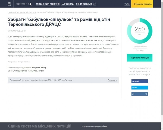Click the petition title heading
The height and width of the screenshot is (130, 163).
pyautogui.click(x=59, y=22)
